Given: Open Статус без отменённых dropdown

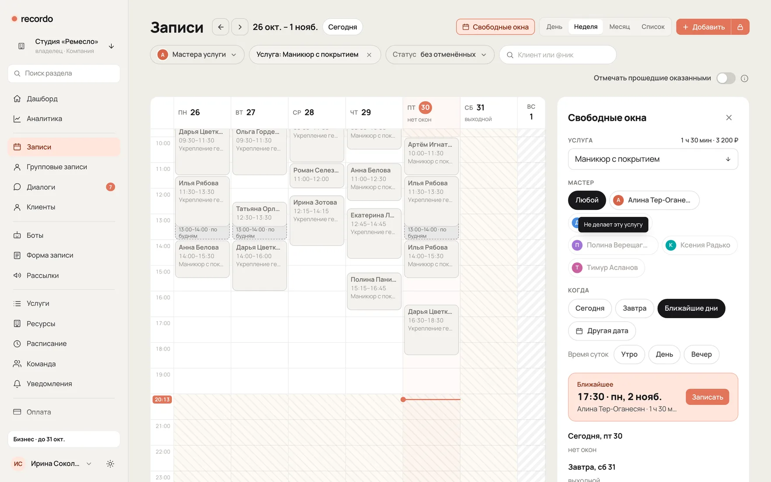Looking at the screenshot, I should pos(440,55).
